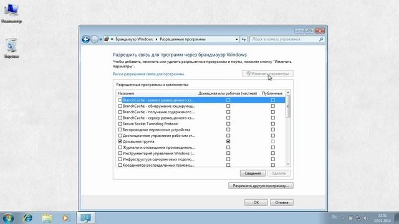Uncheck the 'Домашняя группа' name checkbox
The width and height of the screenshot is (399, 224).
pos(120,141)
